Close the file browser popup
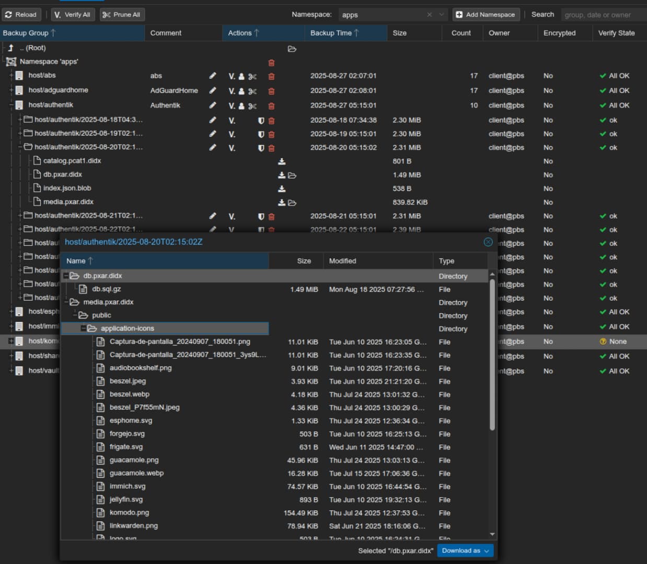The image size is (647, 564). [x=488, y=242]
